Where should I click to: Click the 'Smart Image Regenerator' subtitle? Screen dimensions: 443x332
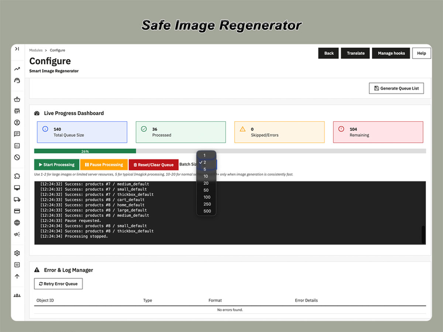tap(54, 71)
